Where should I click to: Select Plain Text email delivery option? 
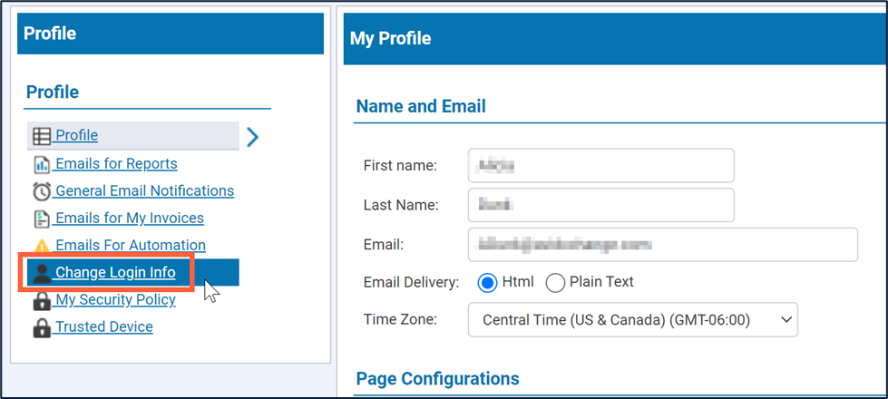555,282
